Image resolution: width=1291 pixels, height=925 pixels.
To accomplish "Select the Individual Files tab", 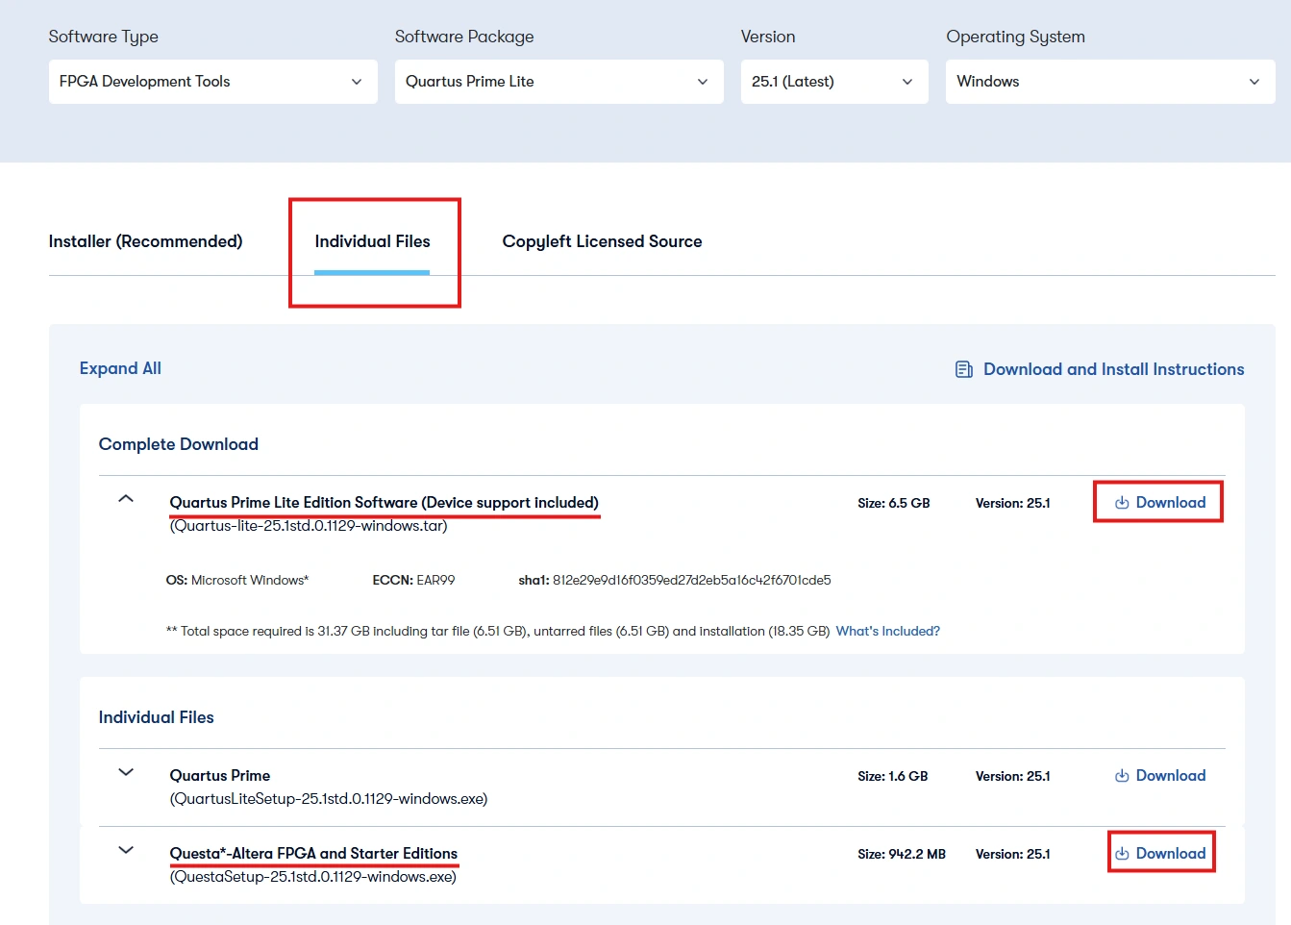I will (x=372, y=241).
